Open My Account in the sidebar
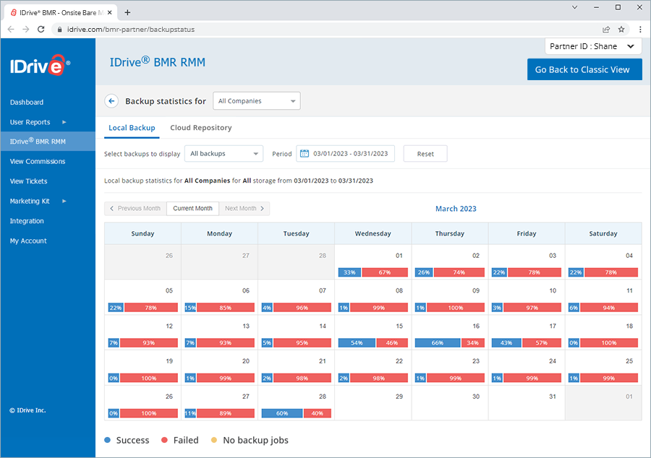Image resolution: width=651 pixels, height=458 pixels. [x=28, y=241]
